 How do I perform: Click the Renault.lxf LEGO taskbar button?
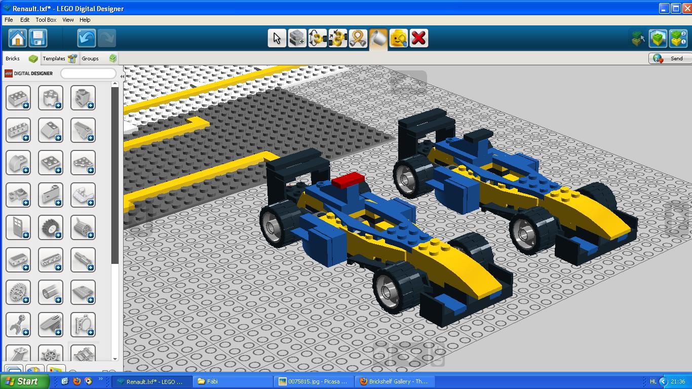point(152,381)
